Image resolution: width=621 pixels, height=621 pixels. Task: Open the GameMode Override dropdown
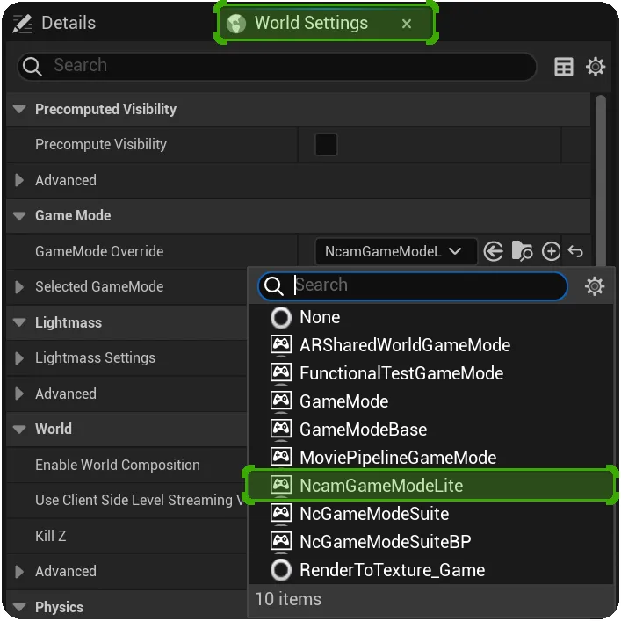(x=395, y=251)
